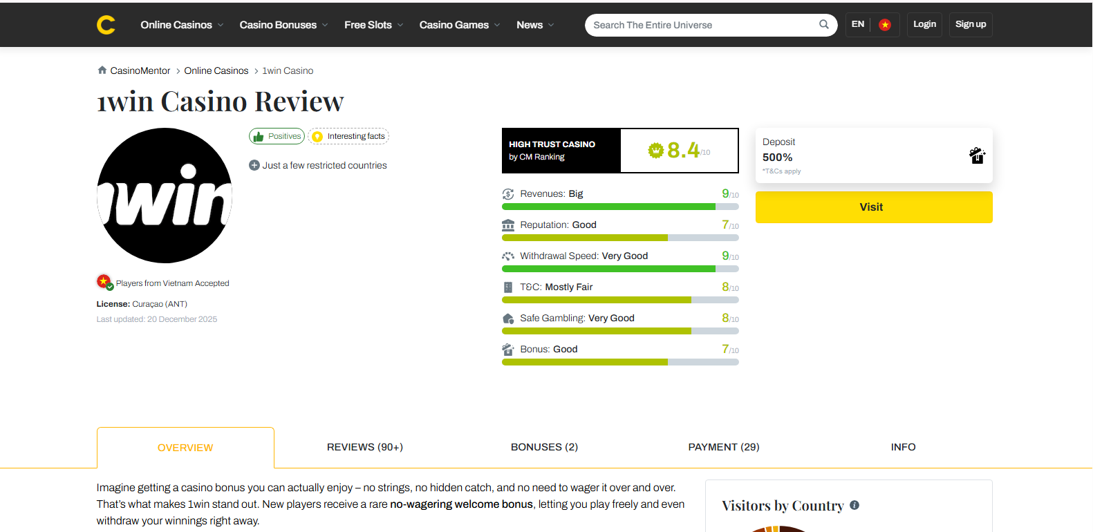Image resolution: width=1093 pixels, height=532 pixels.
Task: Toggle the Positives filter pill
Action: tap(277, 136)
